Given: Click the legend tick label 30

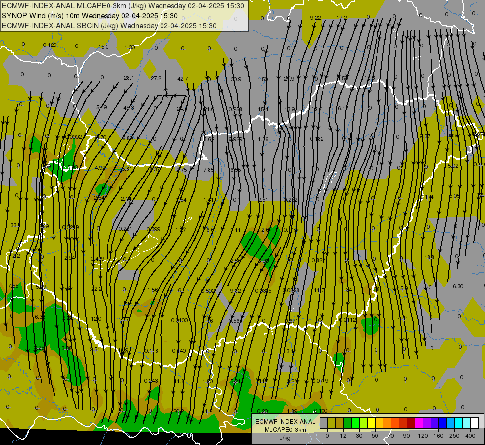Looking at the screenshot, I should click(359, 436).
